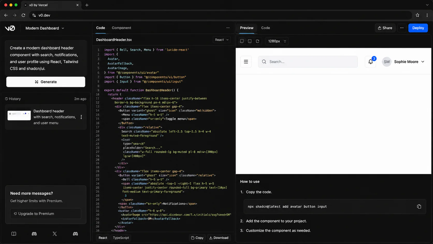This screenshot has height=244, width=433.
Task: Open the ellipsis menu next to Share
Action: 402,28
